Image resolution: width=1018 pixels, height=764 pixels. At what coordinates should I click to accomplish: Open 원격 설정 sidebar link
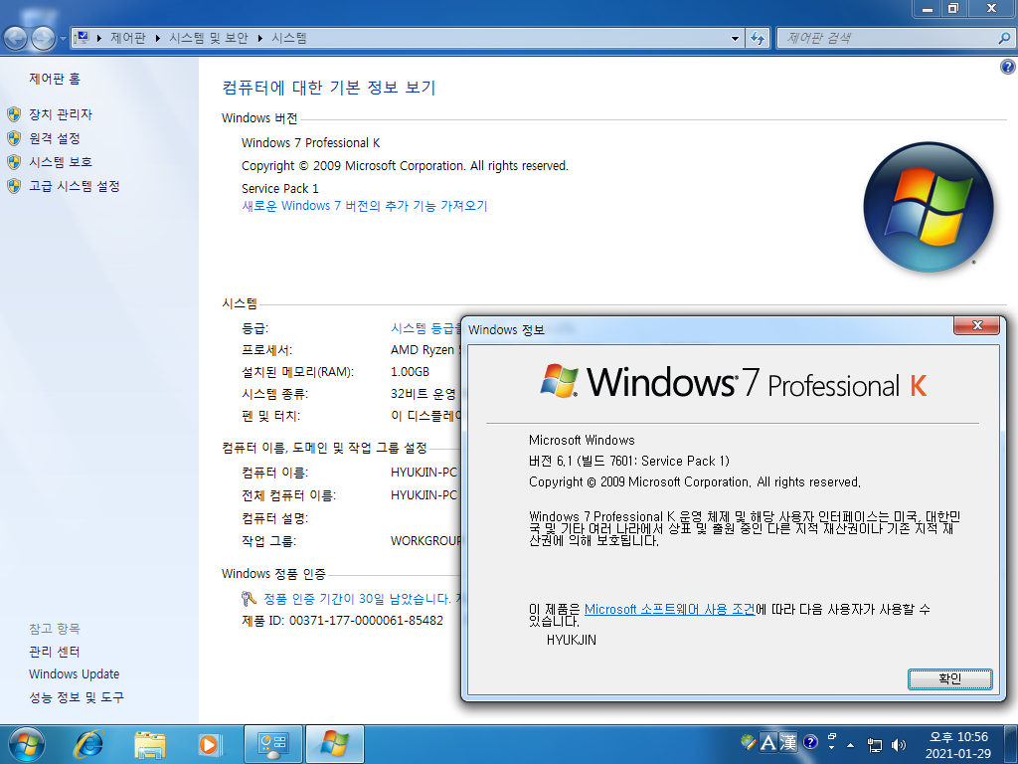(x=55, y=138)
